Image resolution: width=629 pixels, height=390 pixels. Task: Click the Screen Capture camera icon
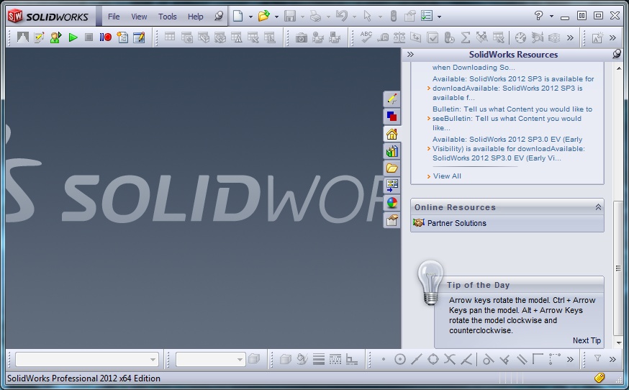click(302, 37)
